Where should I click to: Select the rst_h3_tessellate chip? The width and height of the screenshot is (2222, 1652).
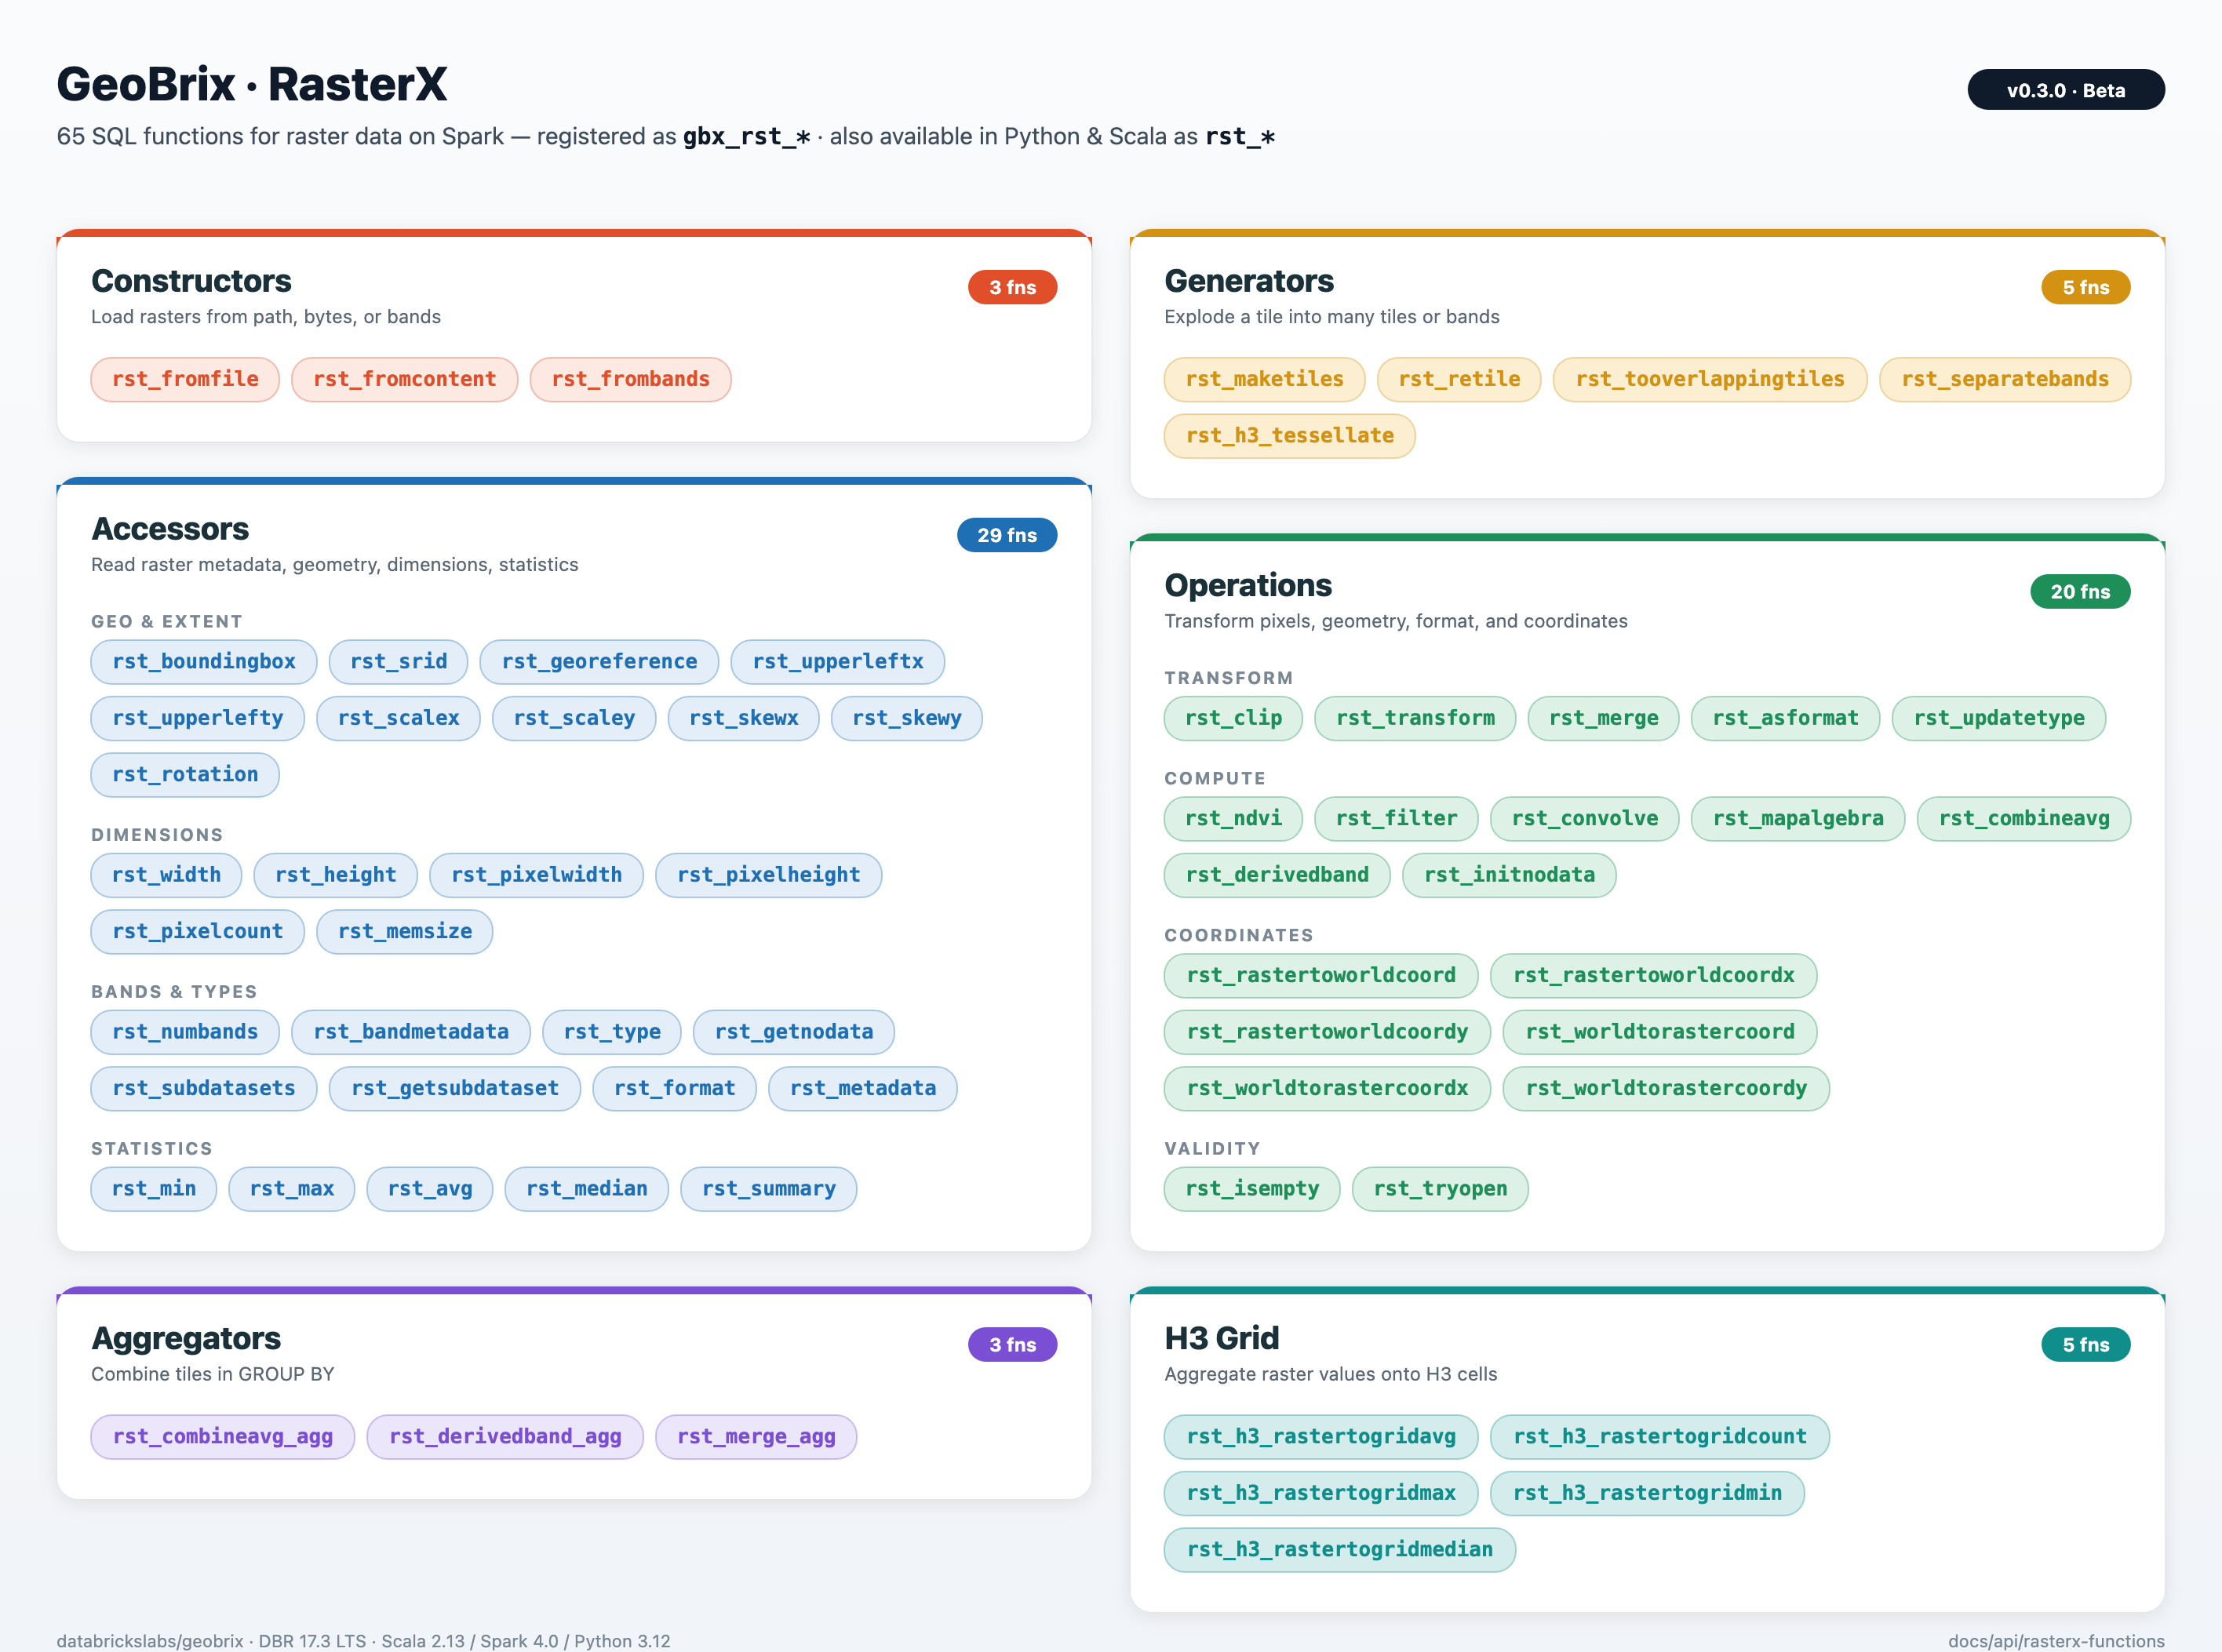point(1290,436)
